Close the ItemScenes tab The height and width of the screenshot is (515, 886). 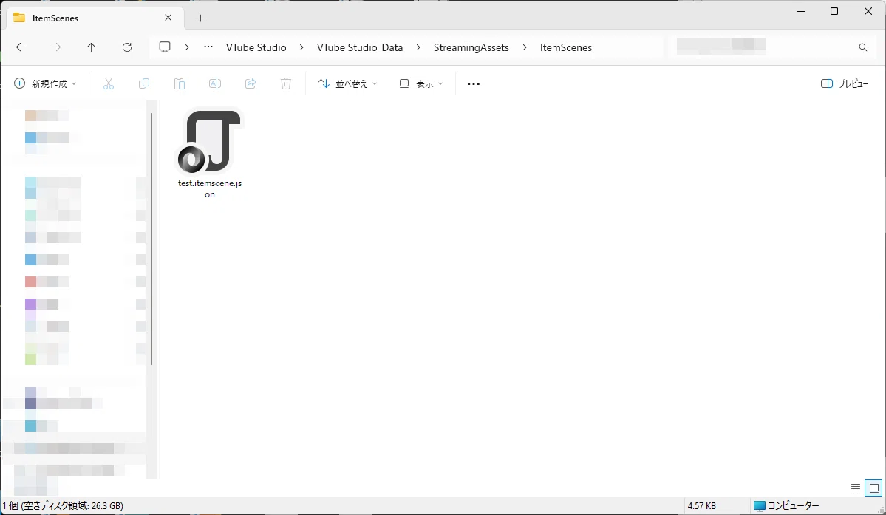click(x=168, y=18)
